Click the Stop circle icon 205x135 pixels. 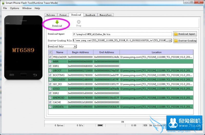[79, 22]
